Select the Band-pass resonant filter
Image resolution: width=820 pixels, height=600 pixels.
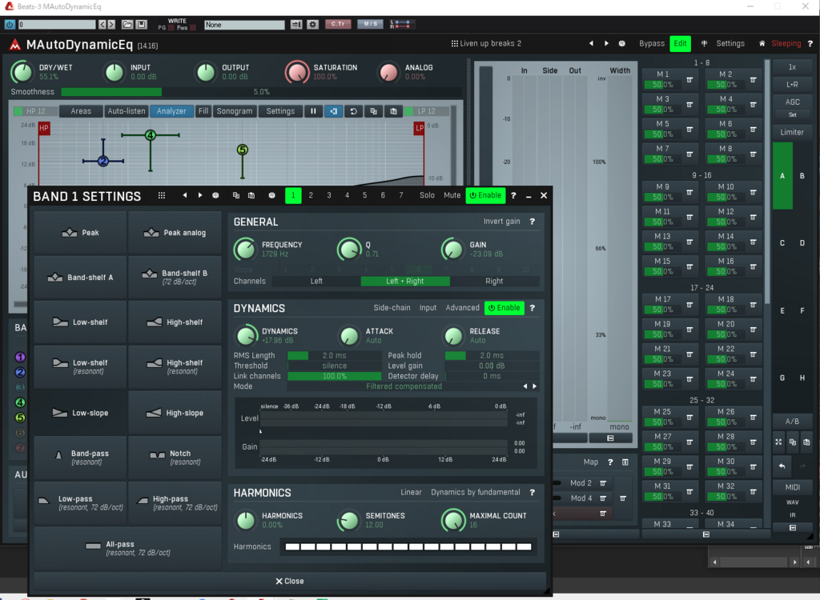pos(80,458)
